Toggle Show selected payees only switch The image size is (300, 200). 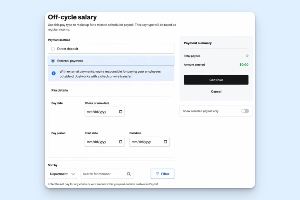pos(245,111)
